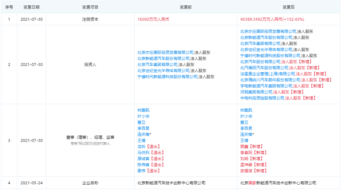Click 李百泉 in the 变更后 column

coord(246,128)
